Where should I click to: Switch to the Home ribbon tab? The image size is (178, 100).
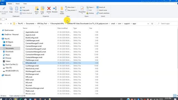click(10, 4)
